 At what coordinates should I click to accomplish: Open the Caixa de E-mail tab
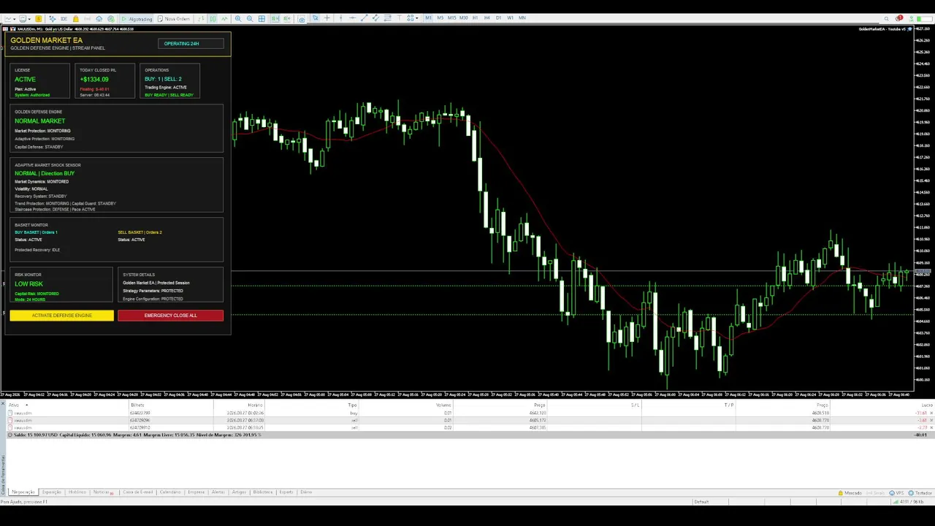pyautogui.click(x=137, y=492)
